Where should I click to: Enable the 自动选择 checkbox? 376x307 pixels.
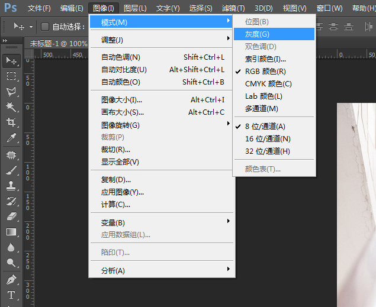[x=45, y=27]
